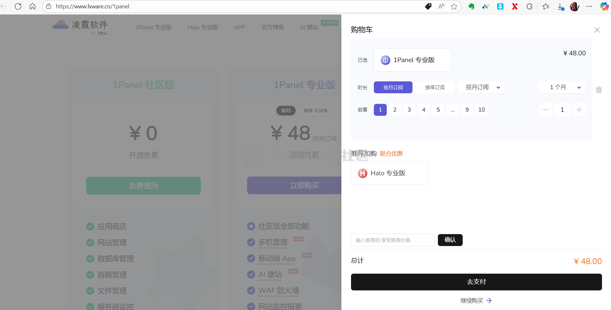Select 按月订阅 duration option
This screenshot has height=310, width=611.
393,87
